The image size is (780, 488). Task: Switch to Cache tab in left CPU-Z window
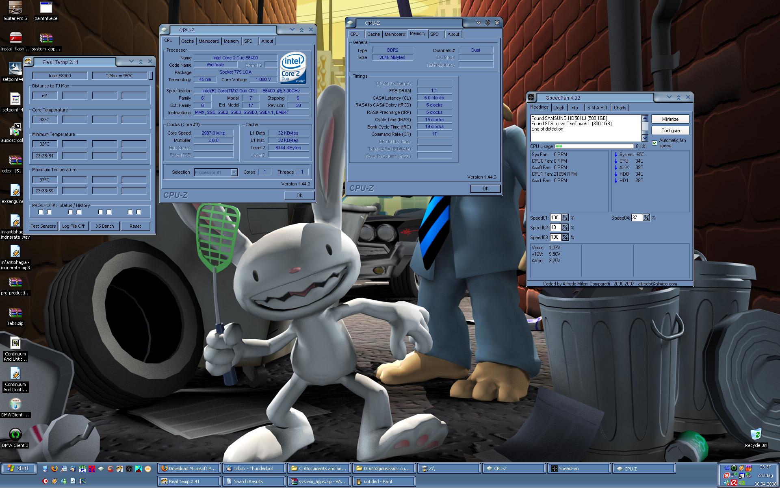187,41
